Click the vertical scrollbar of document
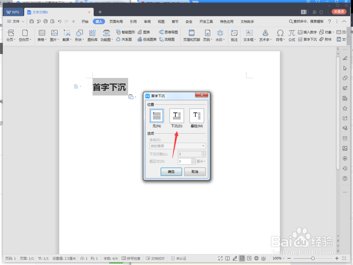Image resolution: width=353 pixels, height=265 pixels. 338,113
